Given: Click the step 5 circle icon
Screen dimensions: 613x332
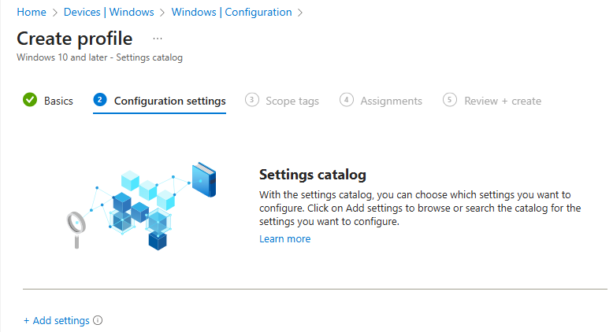Looking at the screenshot, I should [450, 100].
